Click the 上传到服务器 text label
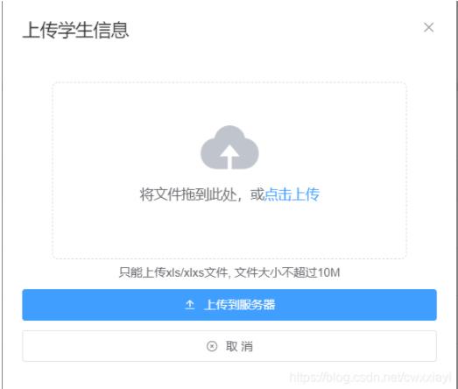458x389 pixels. (239, 305)
